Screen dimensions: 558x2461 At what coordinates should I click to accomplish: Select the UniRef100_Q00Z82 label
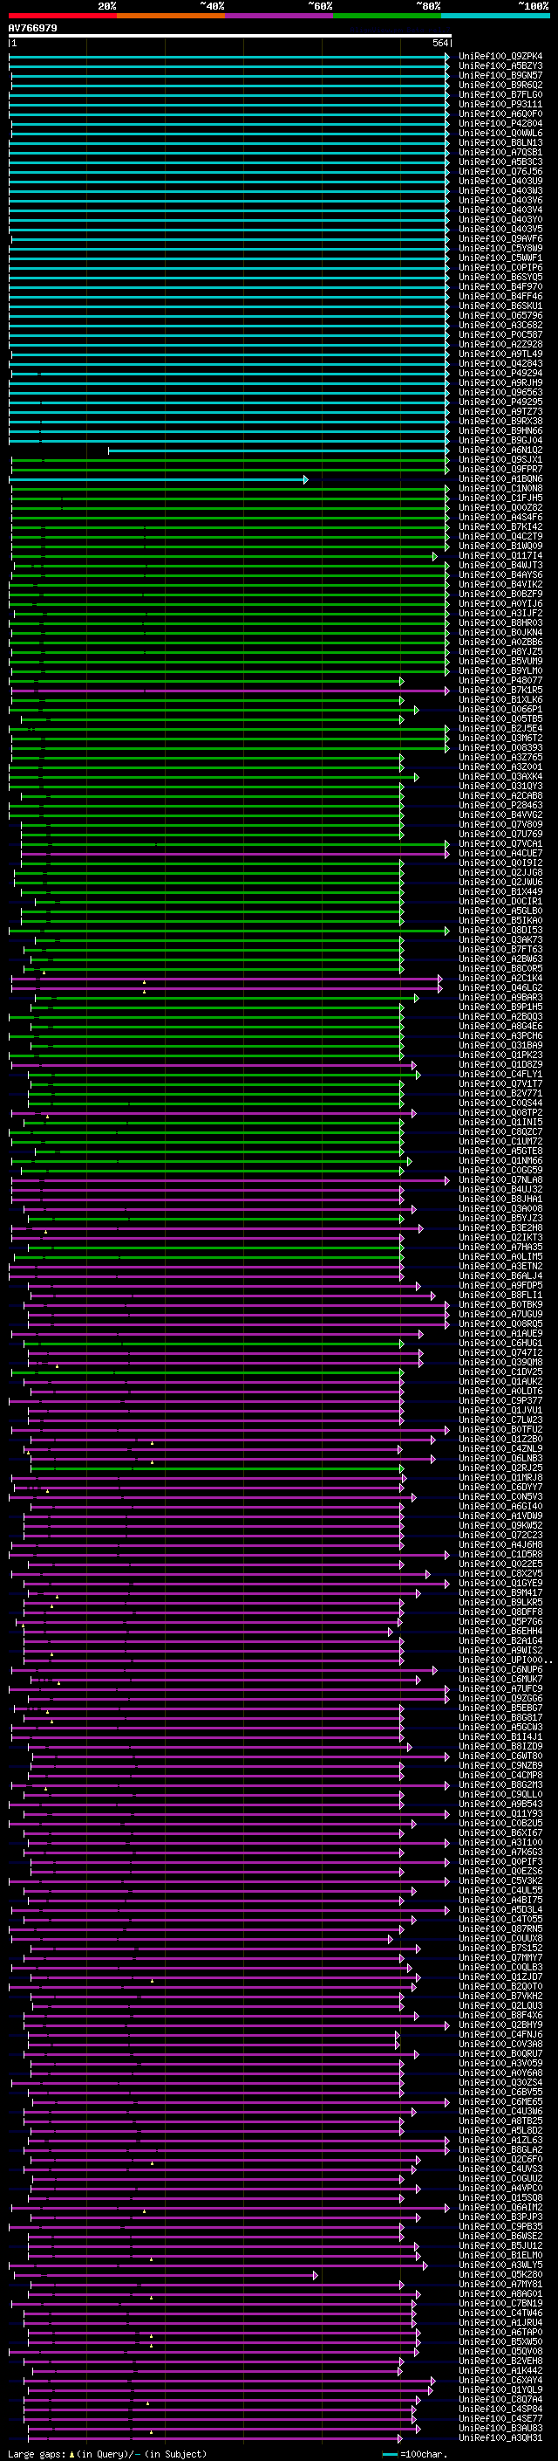500,508
